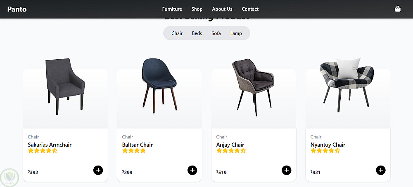
Task: Click the Sakarias Armchair star rating
Action: click(43, 151)
